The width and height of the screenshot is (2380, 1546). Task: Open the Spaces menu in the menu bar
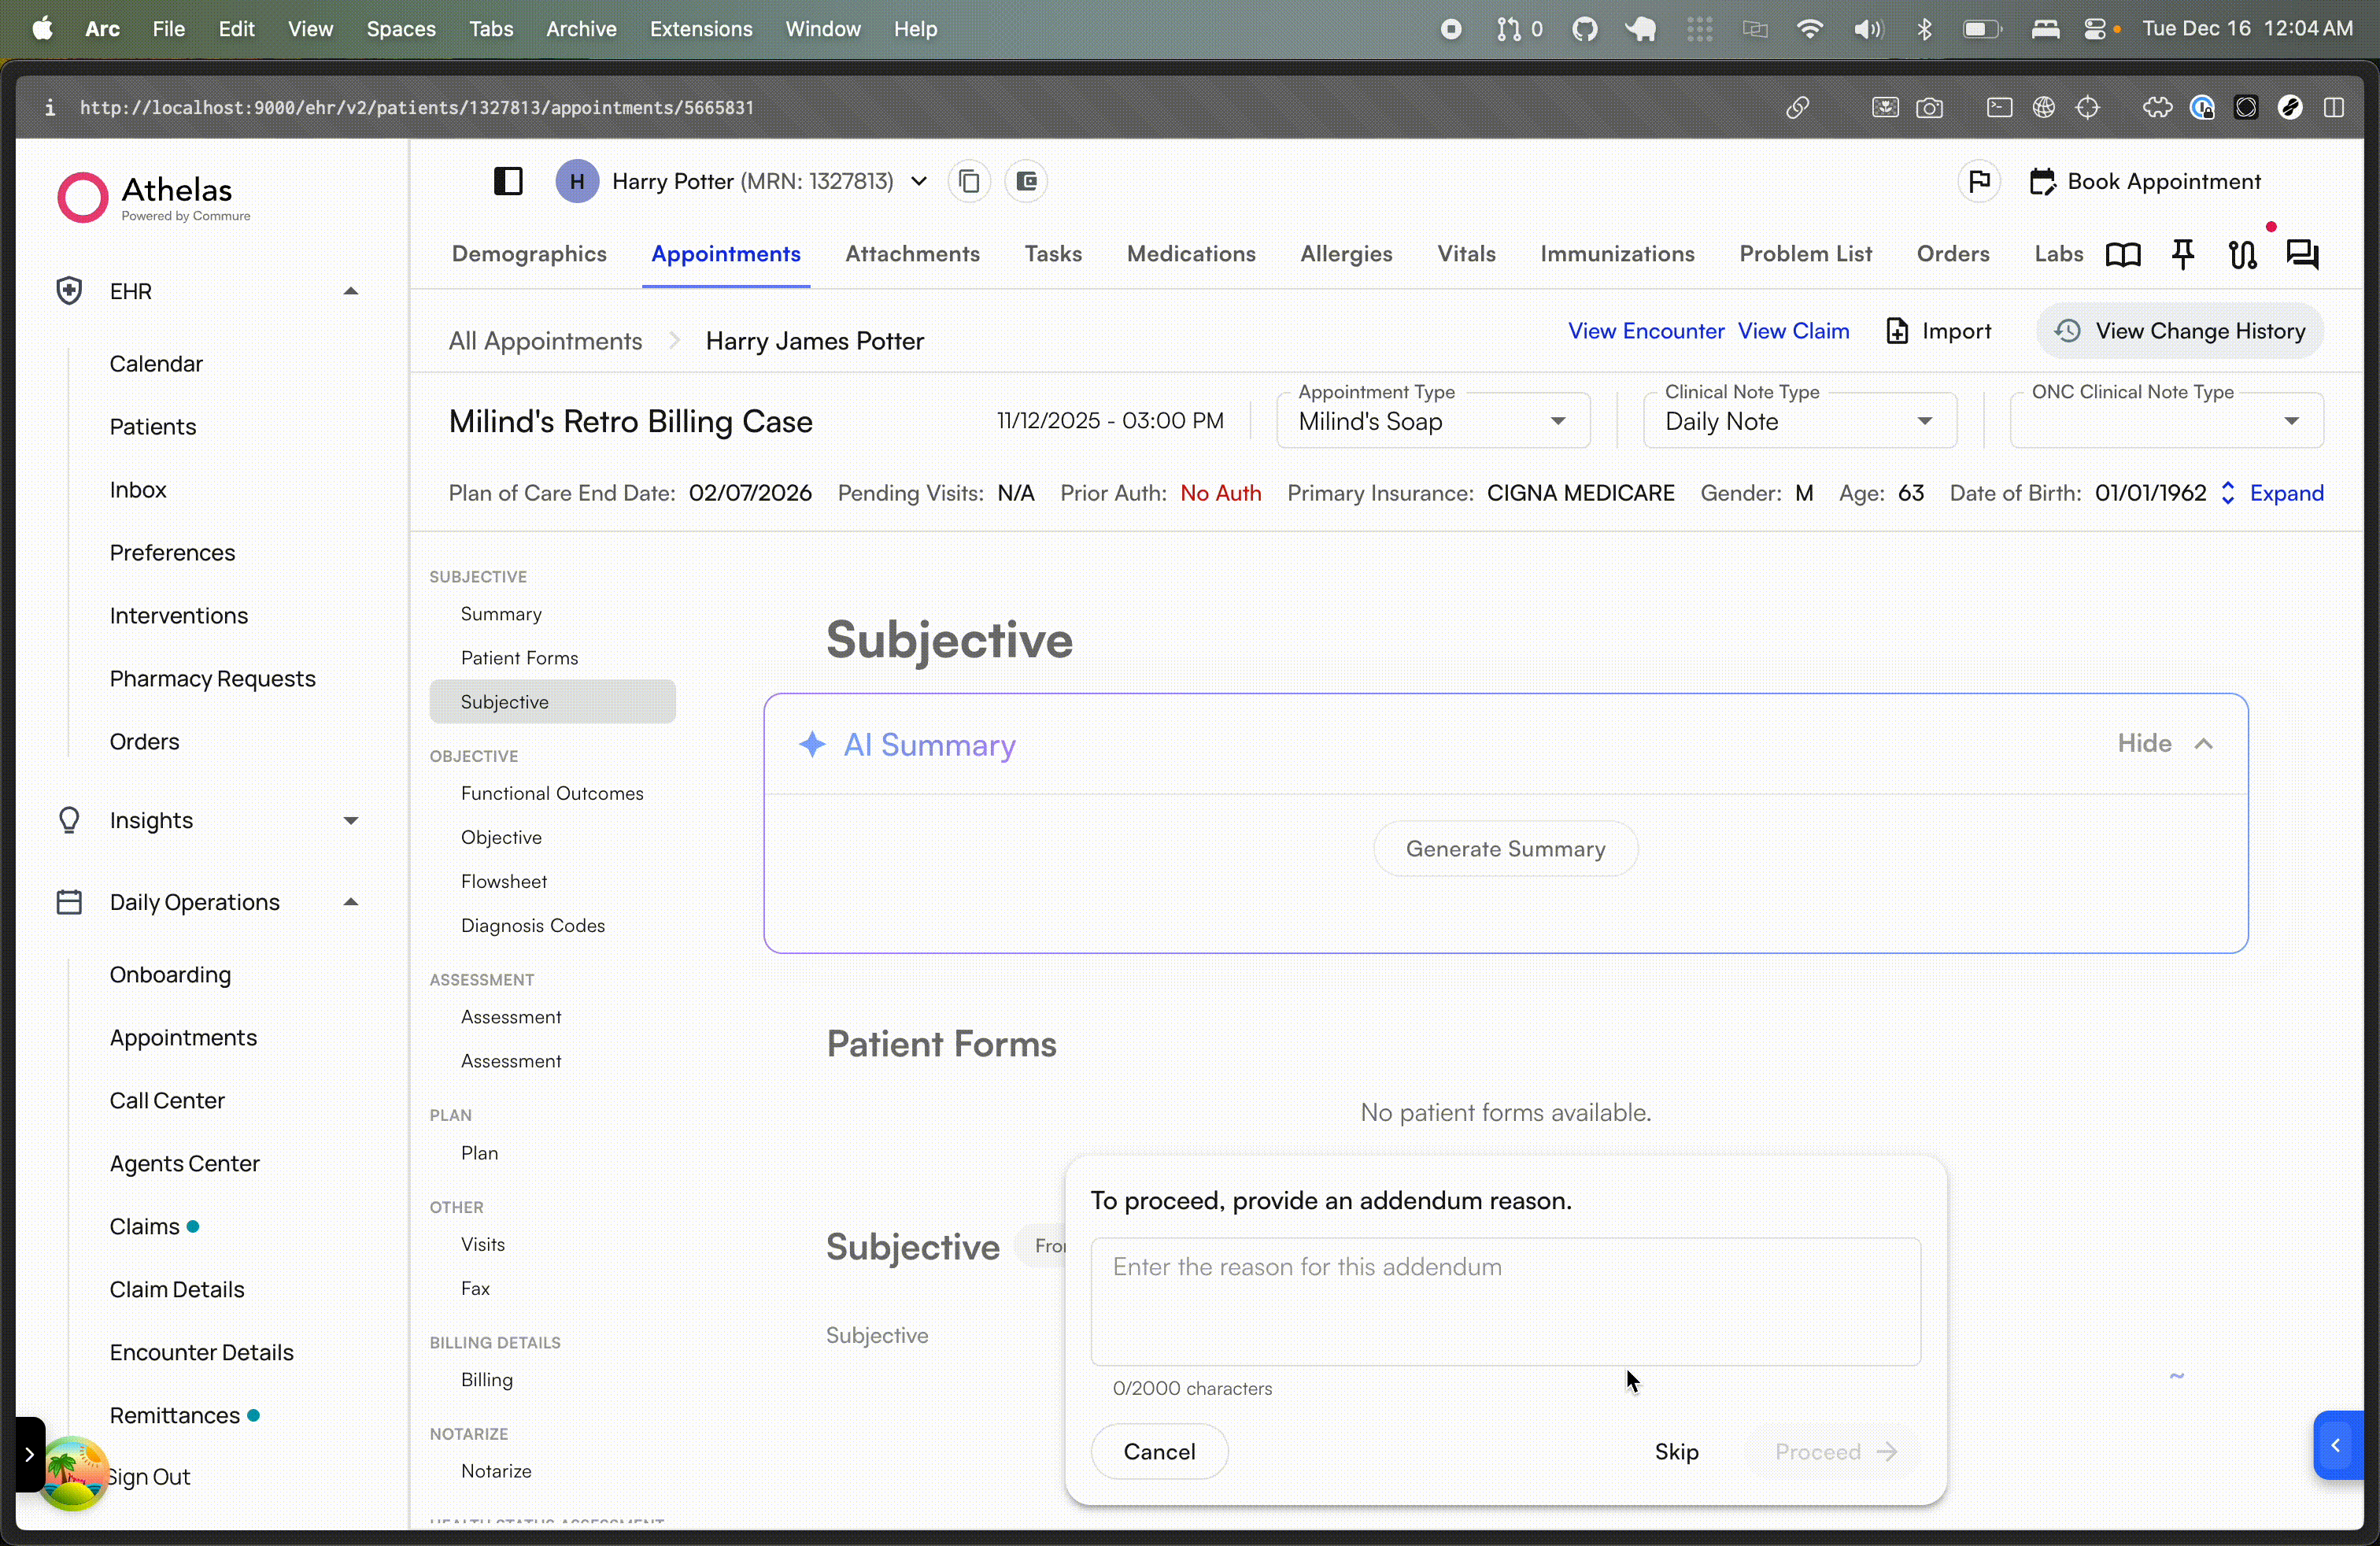pos(400,29)
